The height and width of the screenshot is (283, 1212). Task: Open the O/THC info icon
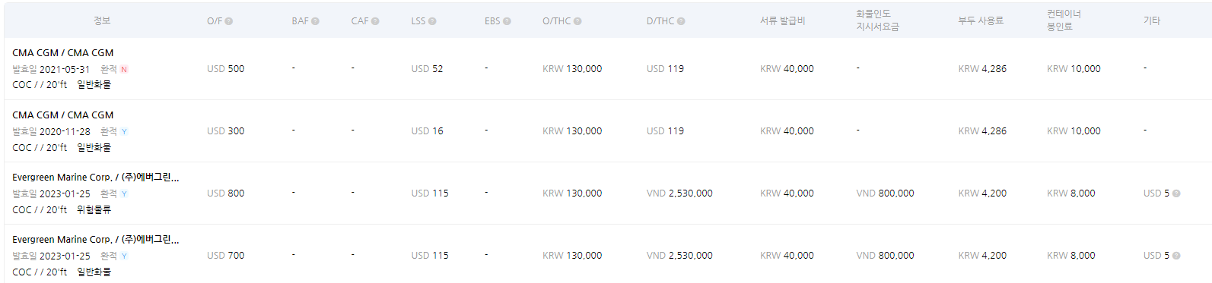point(577,21)
